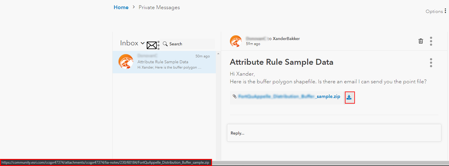The height and width of the screenshot is (166, 449).
Task: Download the attached zip file
Action: [x=349, y=97]
